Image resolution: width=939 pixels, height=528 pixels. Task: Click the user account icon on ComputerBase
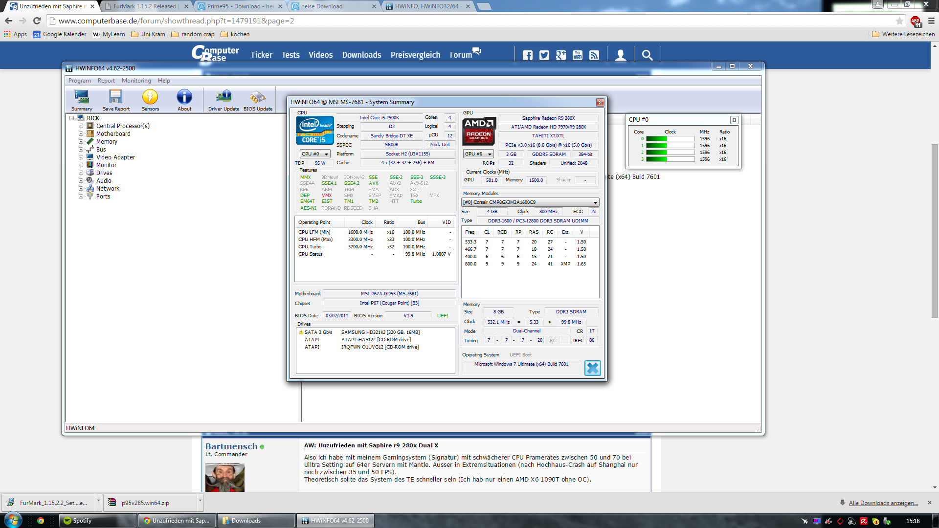tap(621, 55)
